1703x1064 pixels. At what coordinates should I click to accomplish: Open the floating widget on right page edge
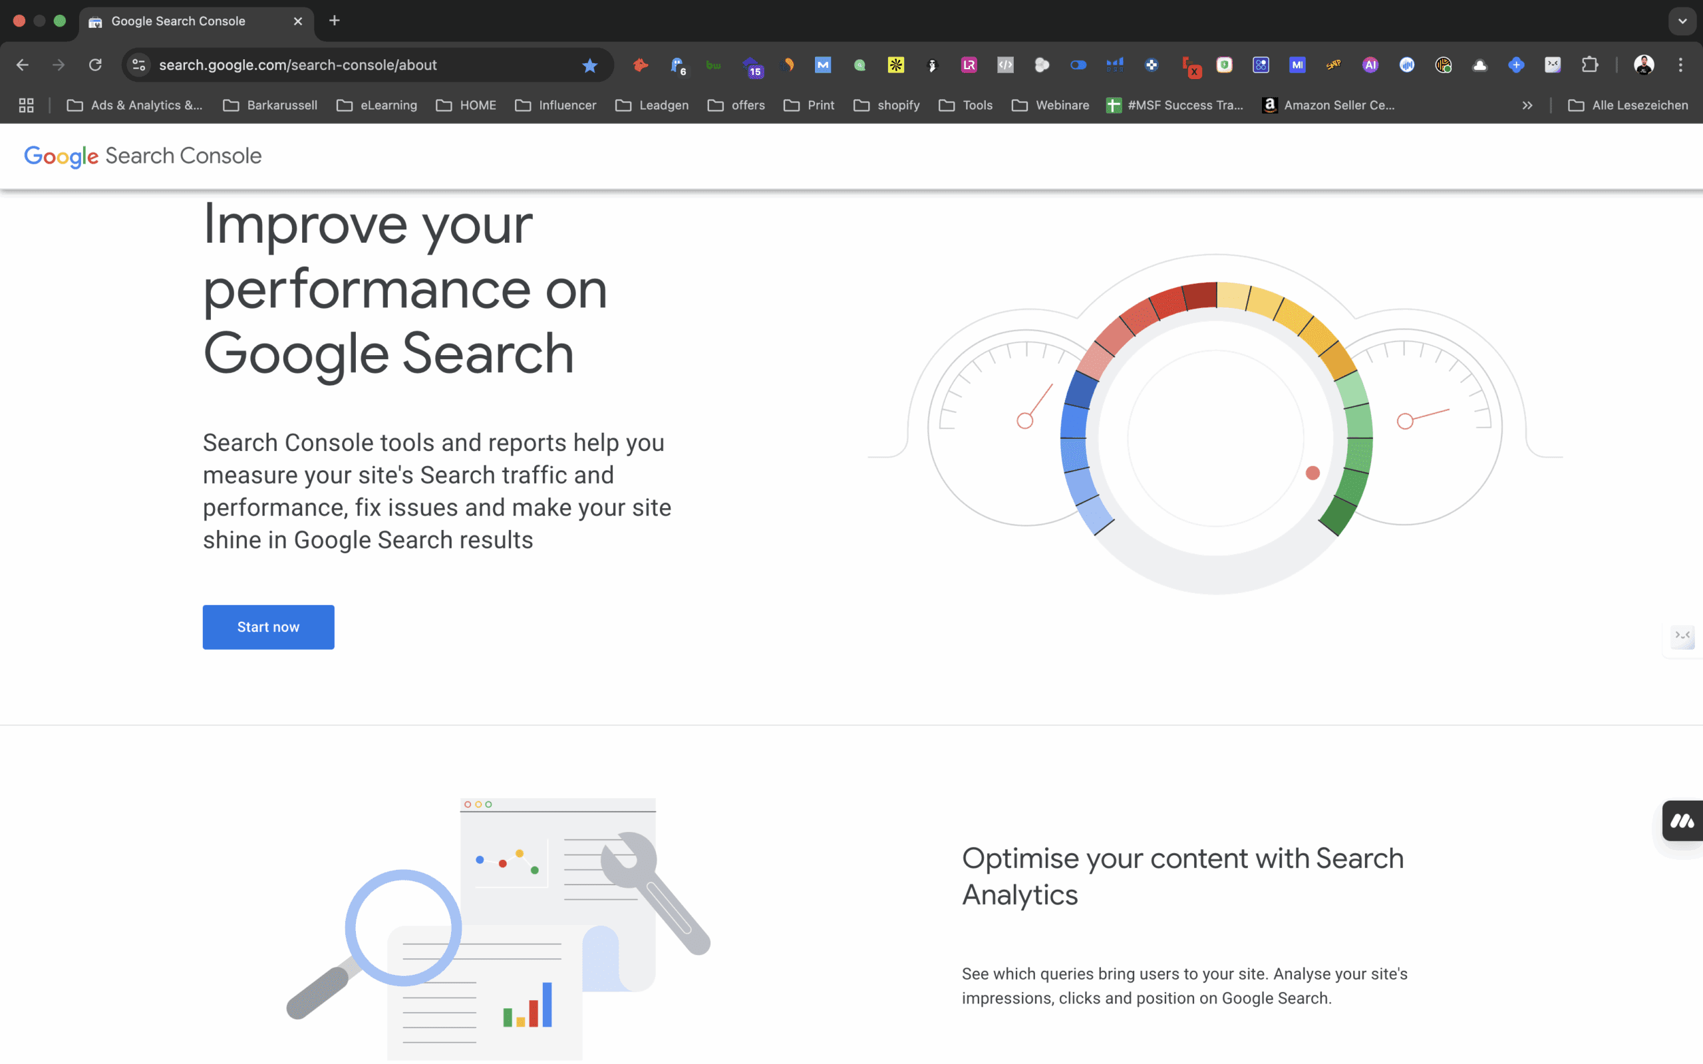[1683, 821]
